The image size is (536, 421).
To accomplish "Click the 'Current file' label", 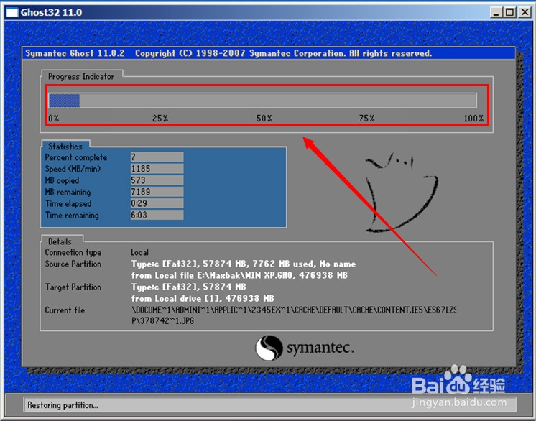I will click(65, 310).
